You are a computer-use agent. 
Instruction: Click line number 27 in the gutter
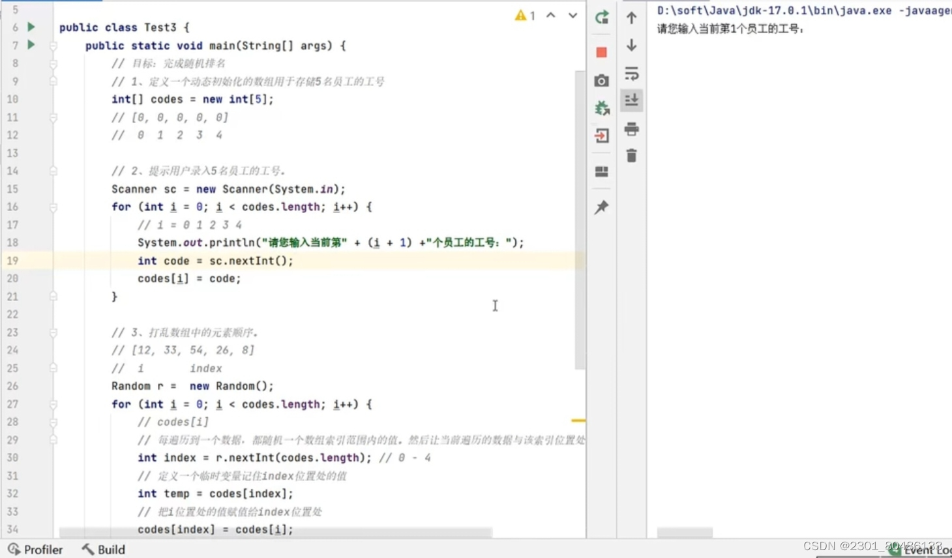click(x=12, y=404)
